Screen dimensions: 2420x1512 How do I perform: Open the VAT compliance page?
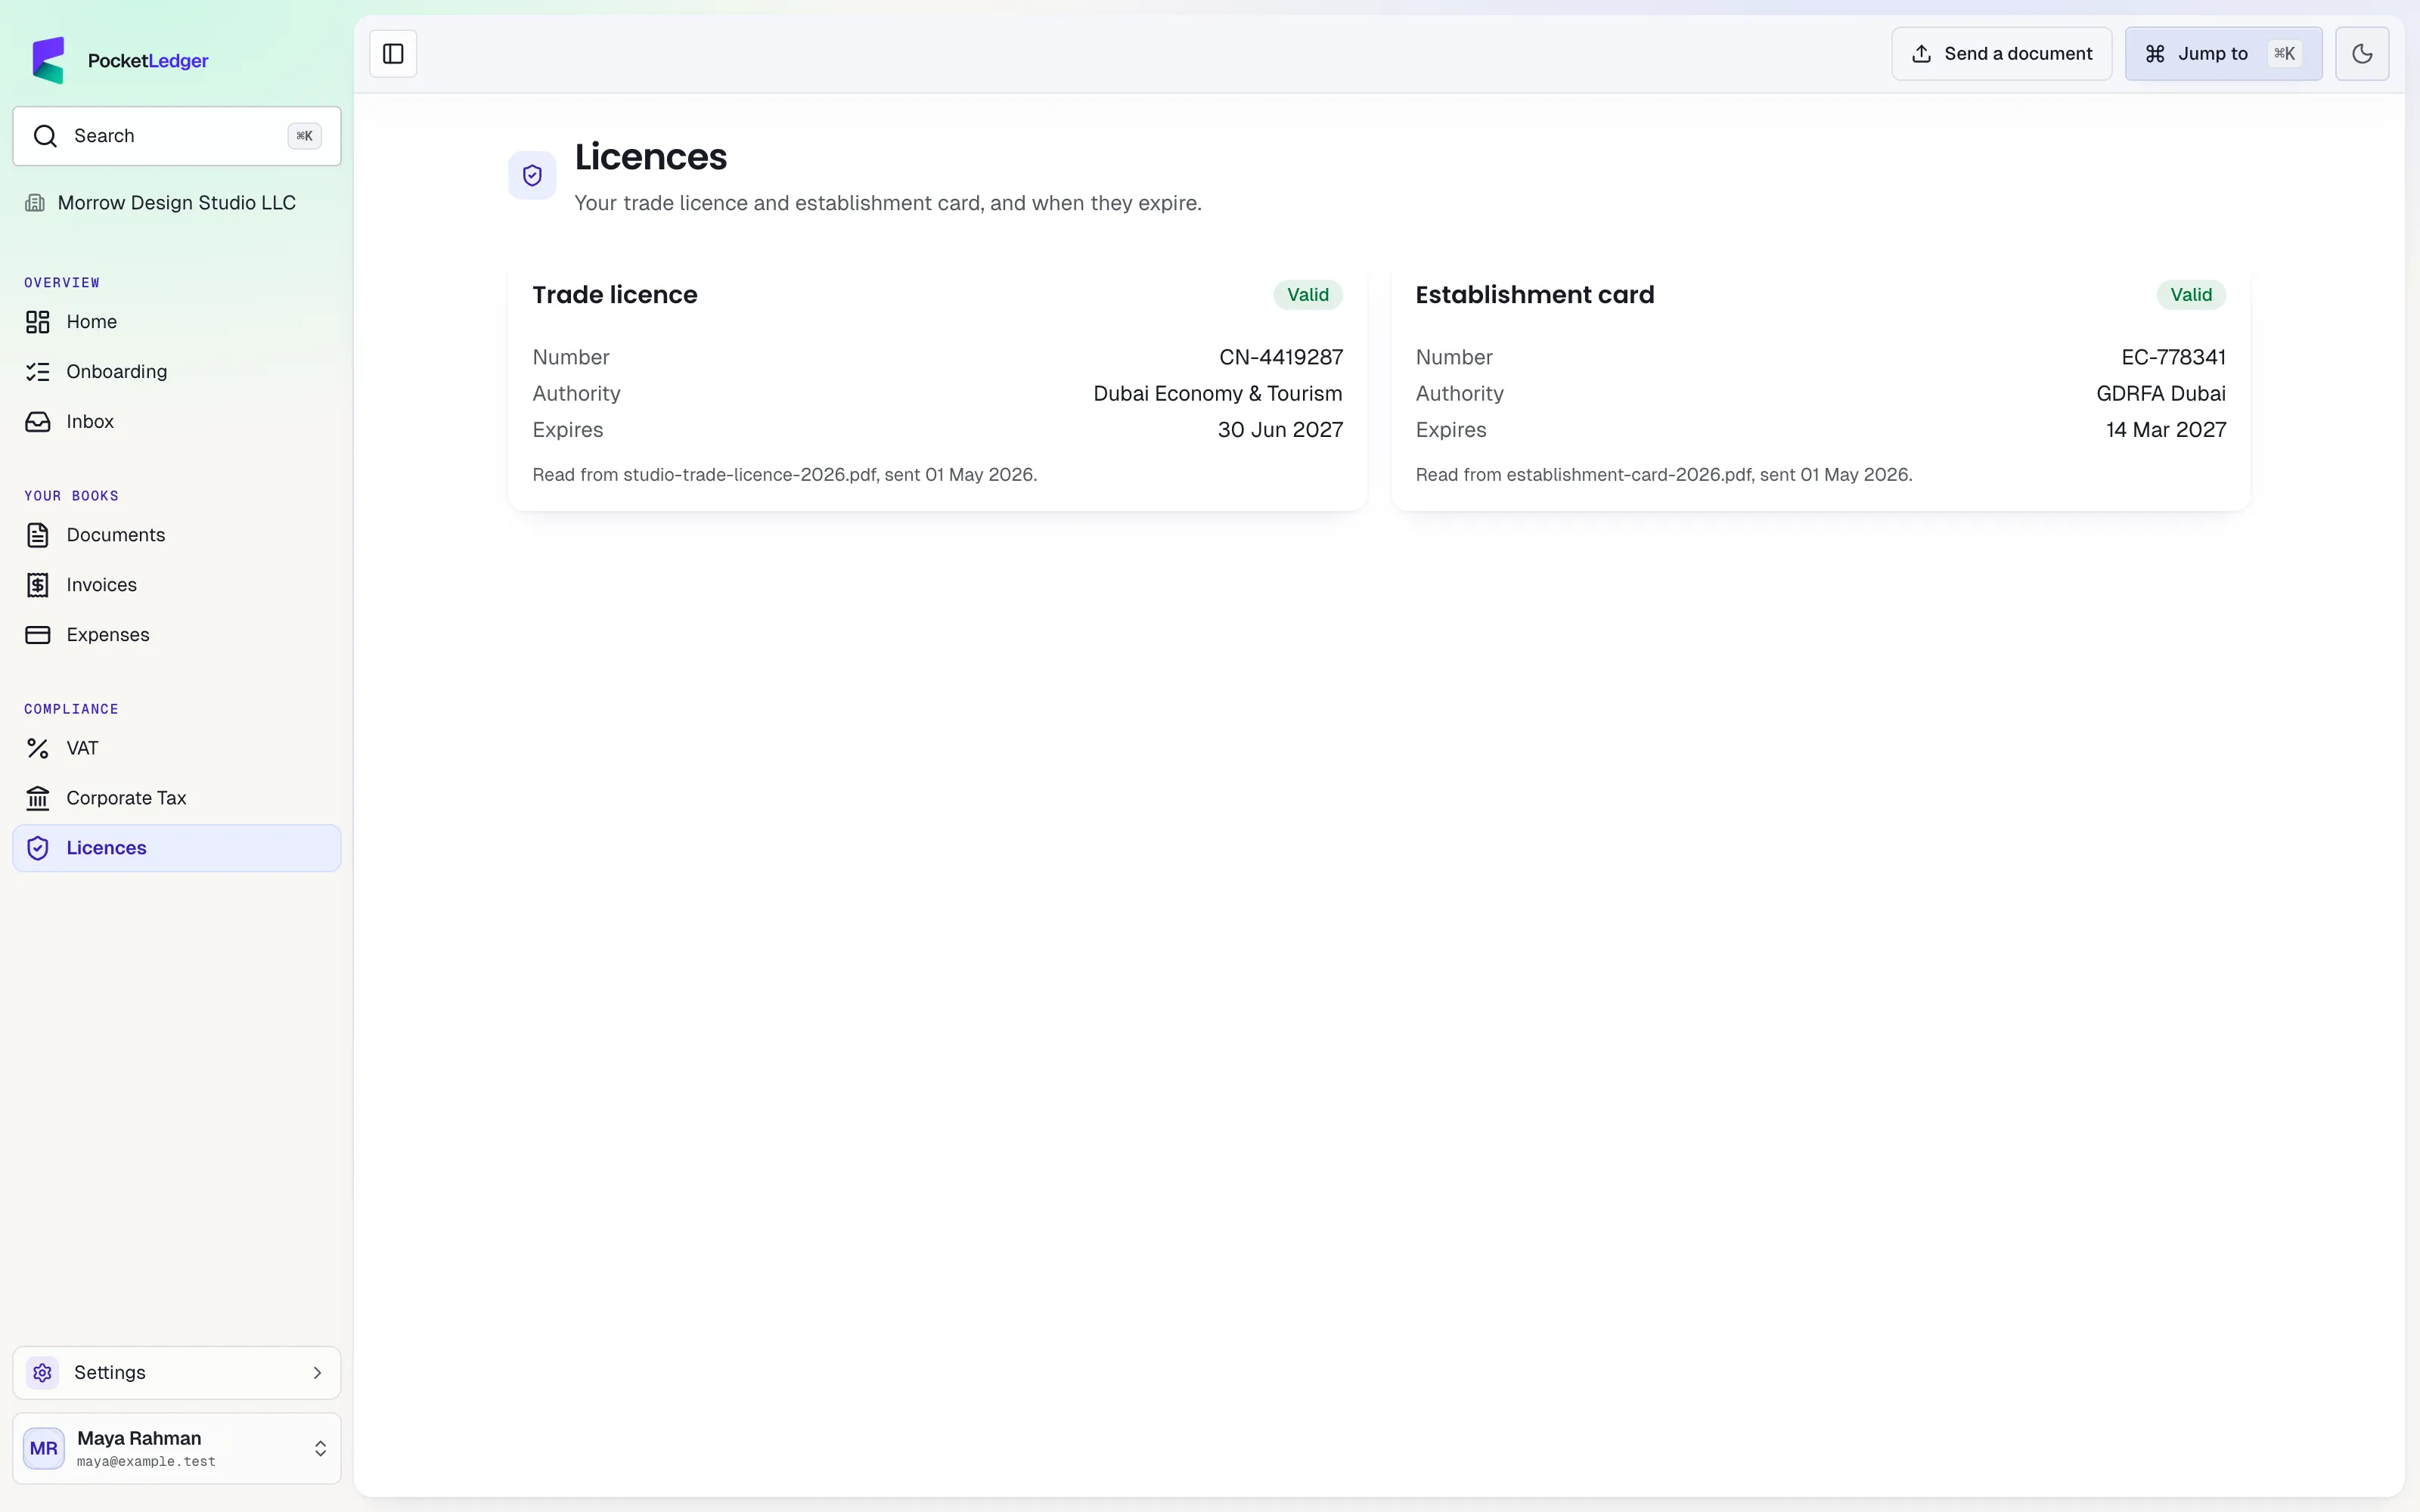[x=177, y=748]
